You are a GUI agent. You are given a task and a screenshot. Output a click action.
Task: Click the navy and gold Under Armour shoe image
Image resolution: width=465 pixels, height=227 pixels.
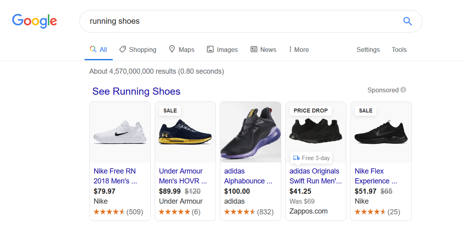pos(185,133)
